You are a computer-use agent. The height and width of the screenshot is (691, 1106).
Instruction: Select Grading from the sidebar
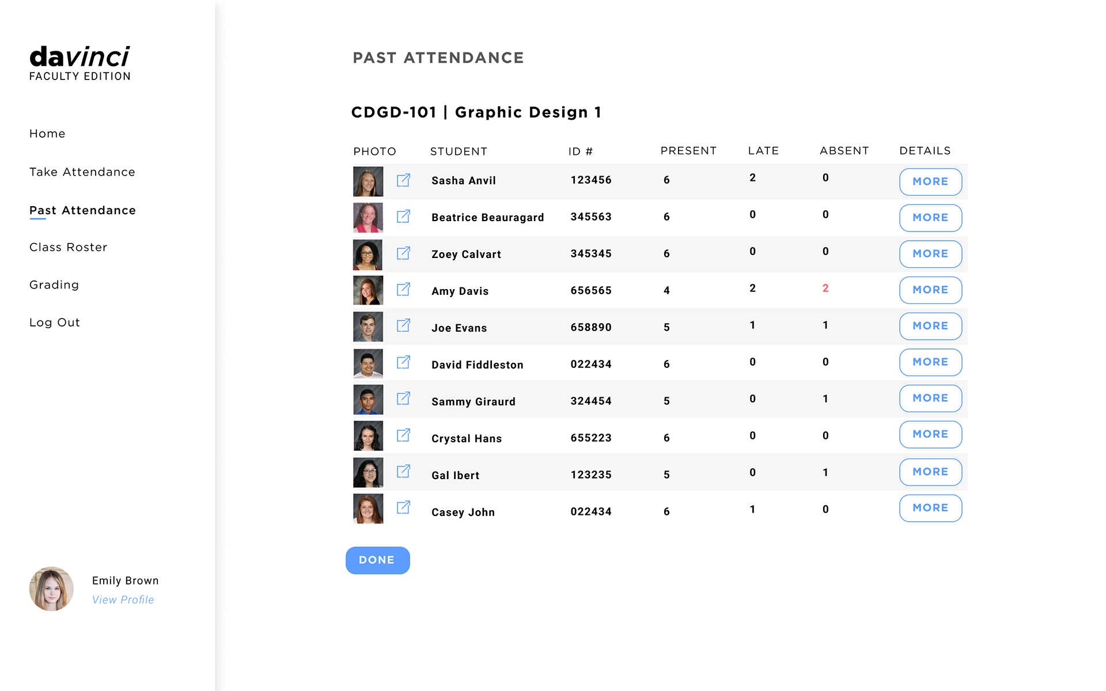(54, 285)
